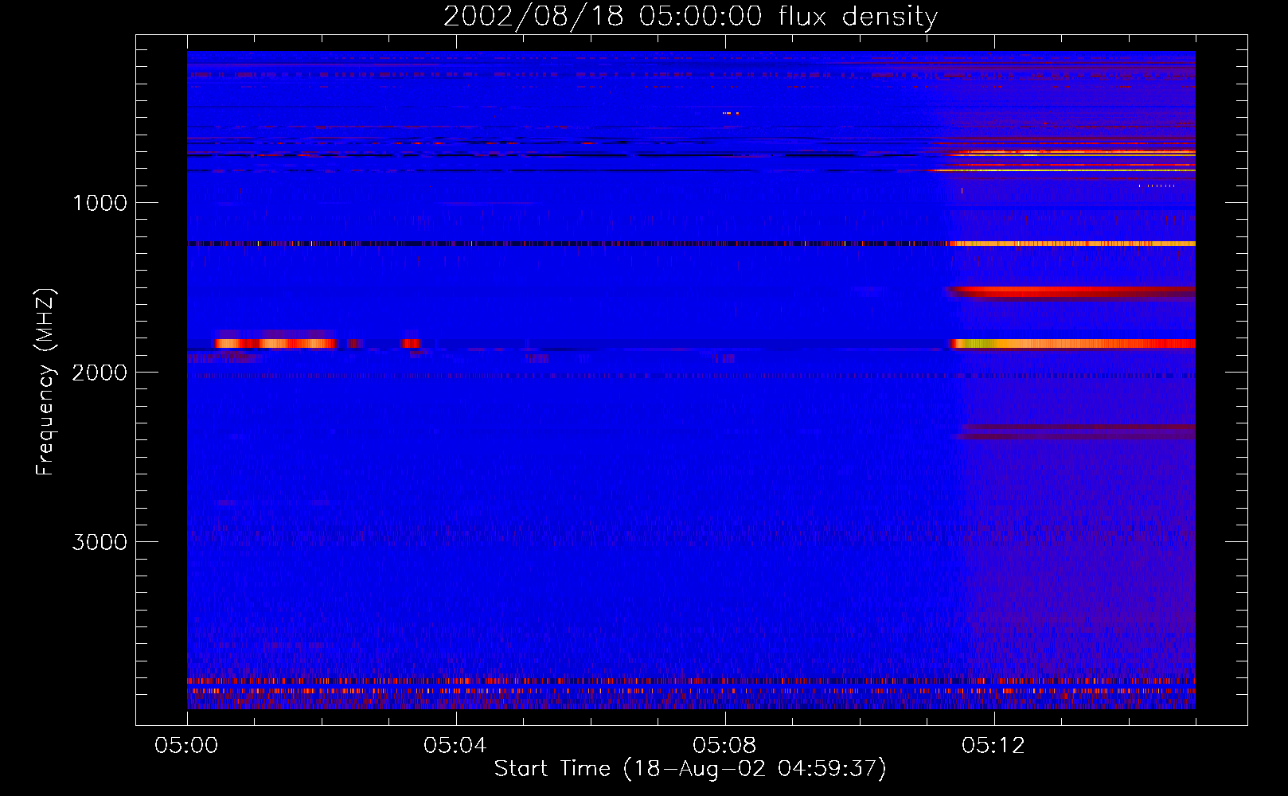Click the plot title '2002/08/18 05:00:00 flux density'

[690, 17]
